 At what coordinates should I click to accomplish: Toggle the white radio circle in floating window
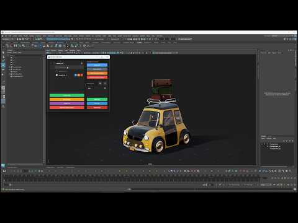point(56,75)
